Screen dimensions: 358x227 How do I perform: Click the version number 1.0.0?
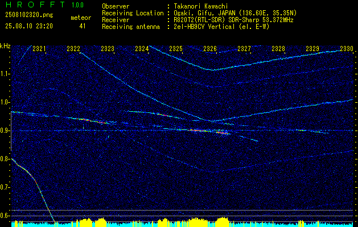click(x=77, y=5)
